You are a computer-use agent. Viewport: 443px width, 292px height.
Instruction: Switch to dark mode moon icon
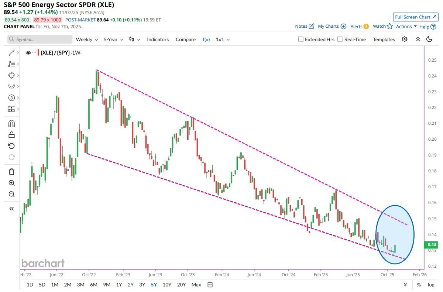click(429, 39)
